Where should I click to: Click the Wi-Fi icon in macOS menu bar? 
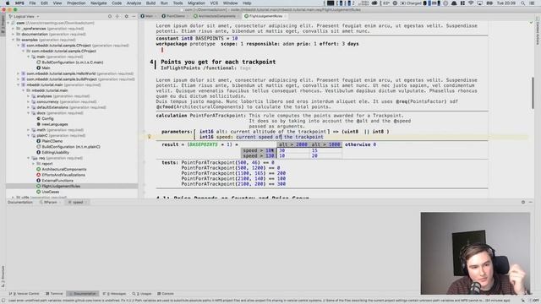[x=471, y=3]
